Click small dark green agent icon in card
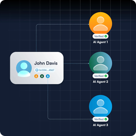Image resolution: width=136 pixels, height=136 pixels. (x=42, y=76)
